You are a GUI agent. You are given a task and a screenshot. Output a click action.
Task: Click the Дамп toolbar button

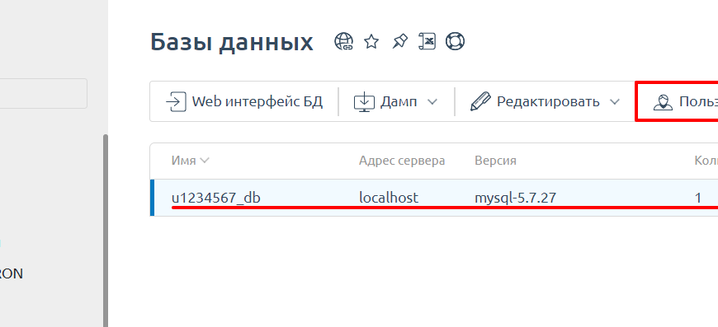tap(395, 101)
